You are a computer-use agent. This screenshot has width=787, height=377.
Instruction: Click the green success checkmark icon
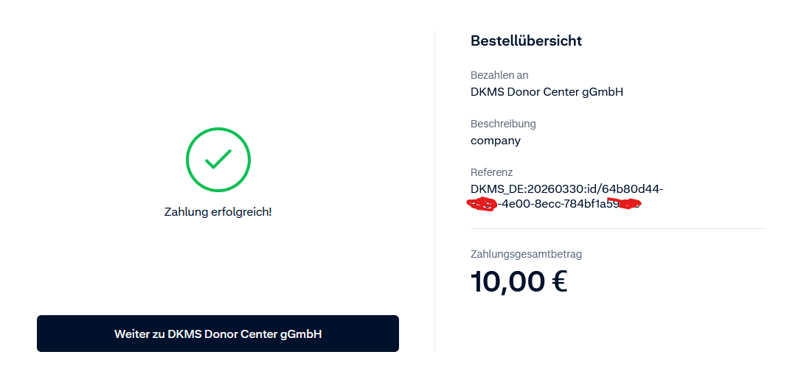click(x=218, y=160)
